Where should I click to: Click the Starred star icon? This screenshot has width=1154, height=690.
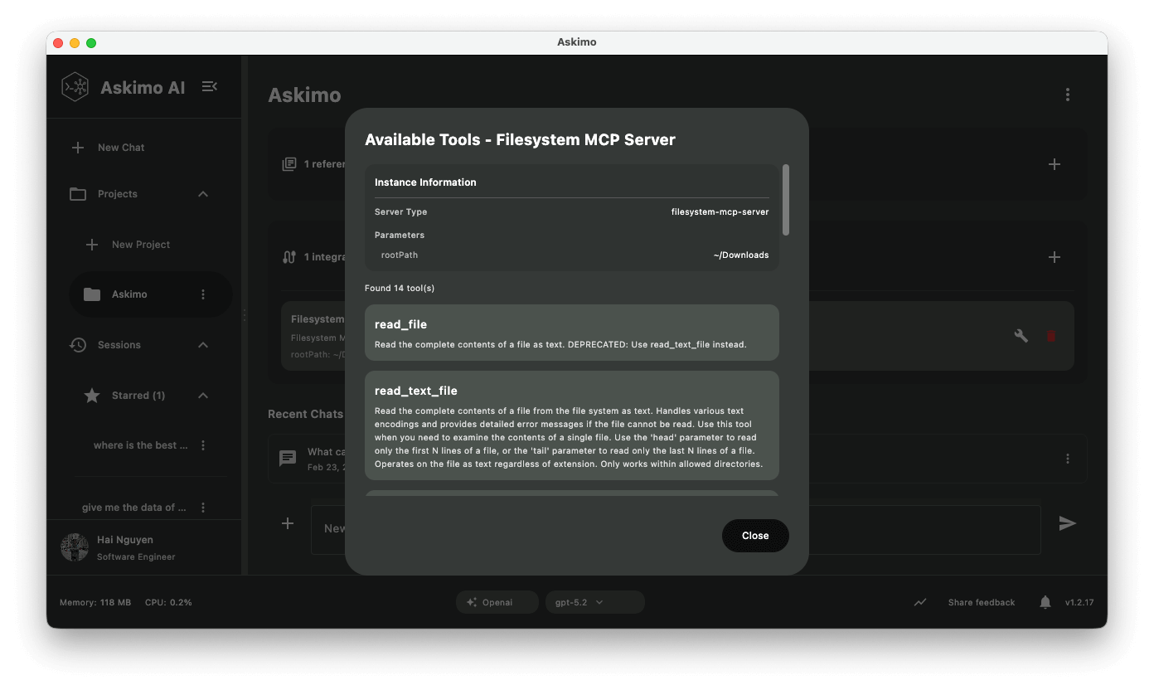click(x=92, y=396)
